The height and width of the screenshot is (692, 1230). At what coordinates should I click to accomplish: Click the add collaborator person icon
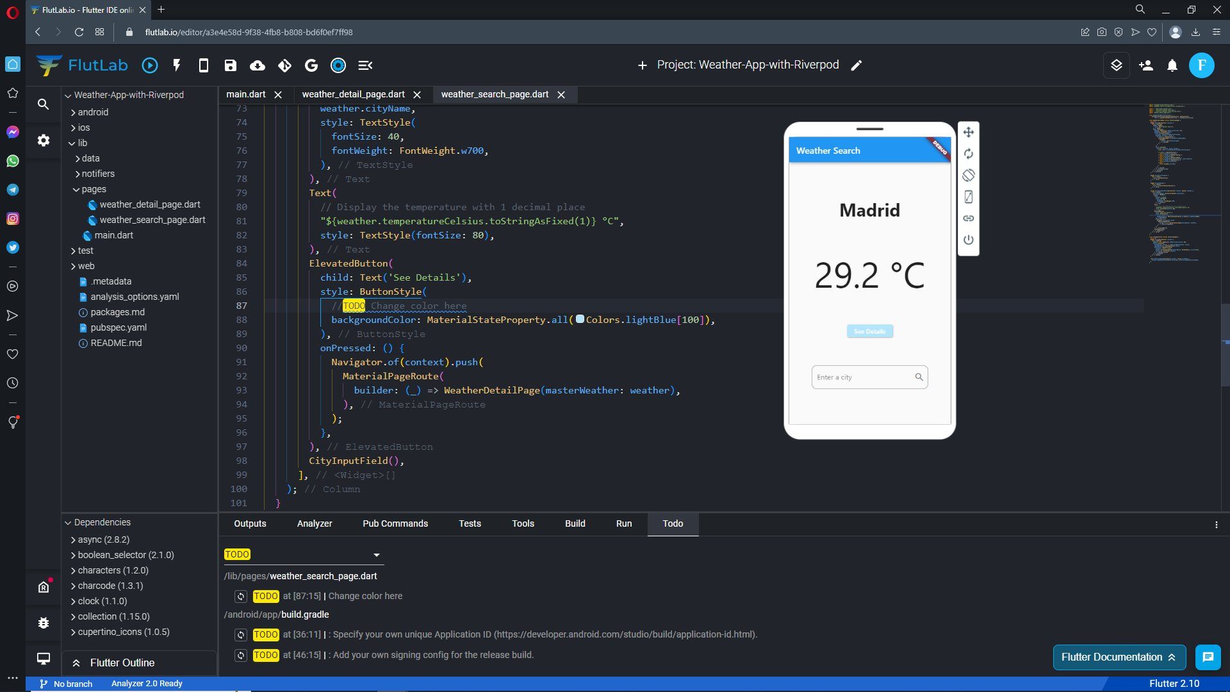pos(1146,65)
